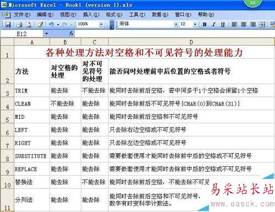Toggle Italic formatting

click(213, 24)
